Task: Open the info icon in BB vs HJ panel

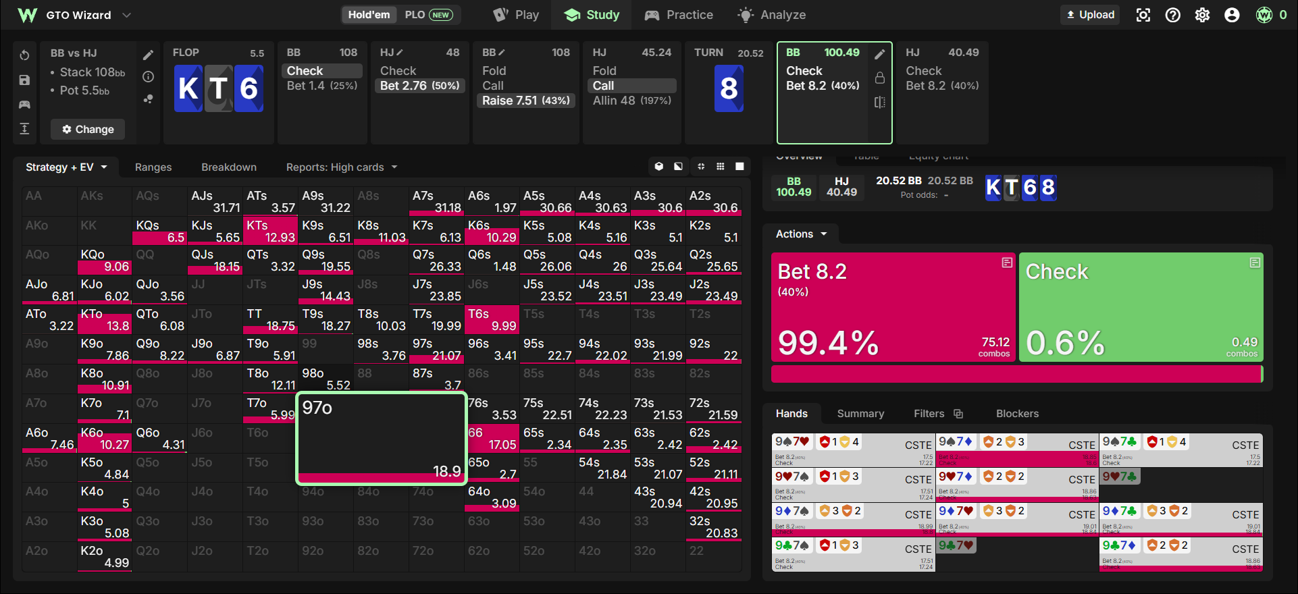Action: click(148, 77)
